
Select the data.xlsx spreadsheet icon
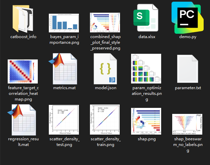pyautogui.click(x=146, y=18)
